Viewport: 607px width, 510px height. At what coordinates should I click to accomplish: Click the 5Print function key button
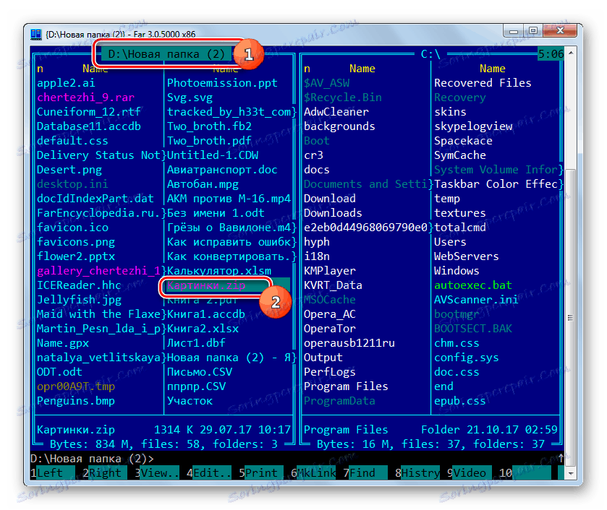pyautogui.click(x=261, y=472)
